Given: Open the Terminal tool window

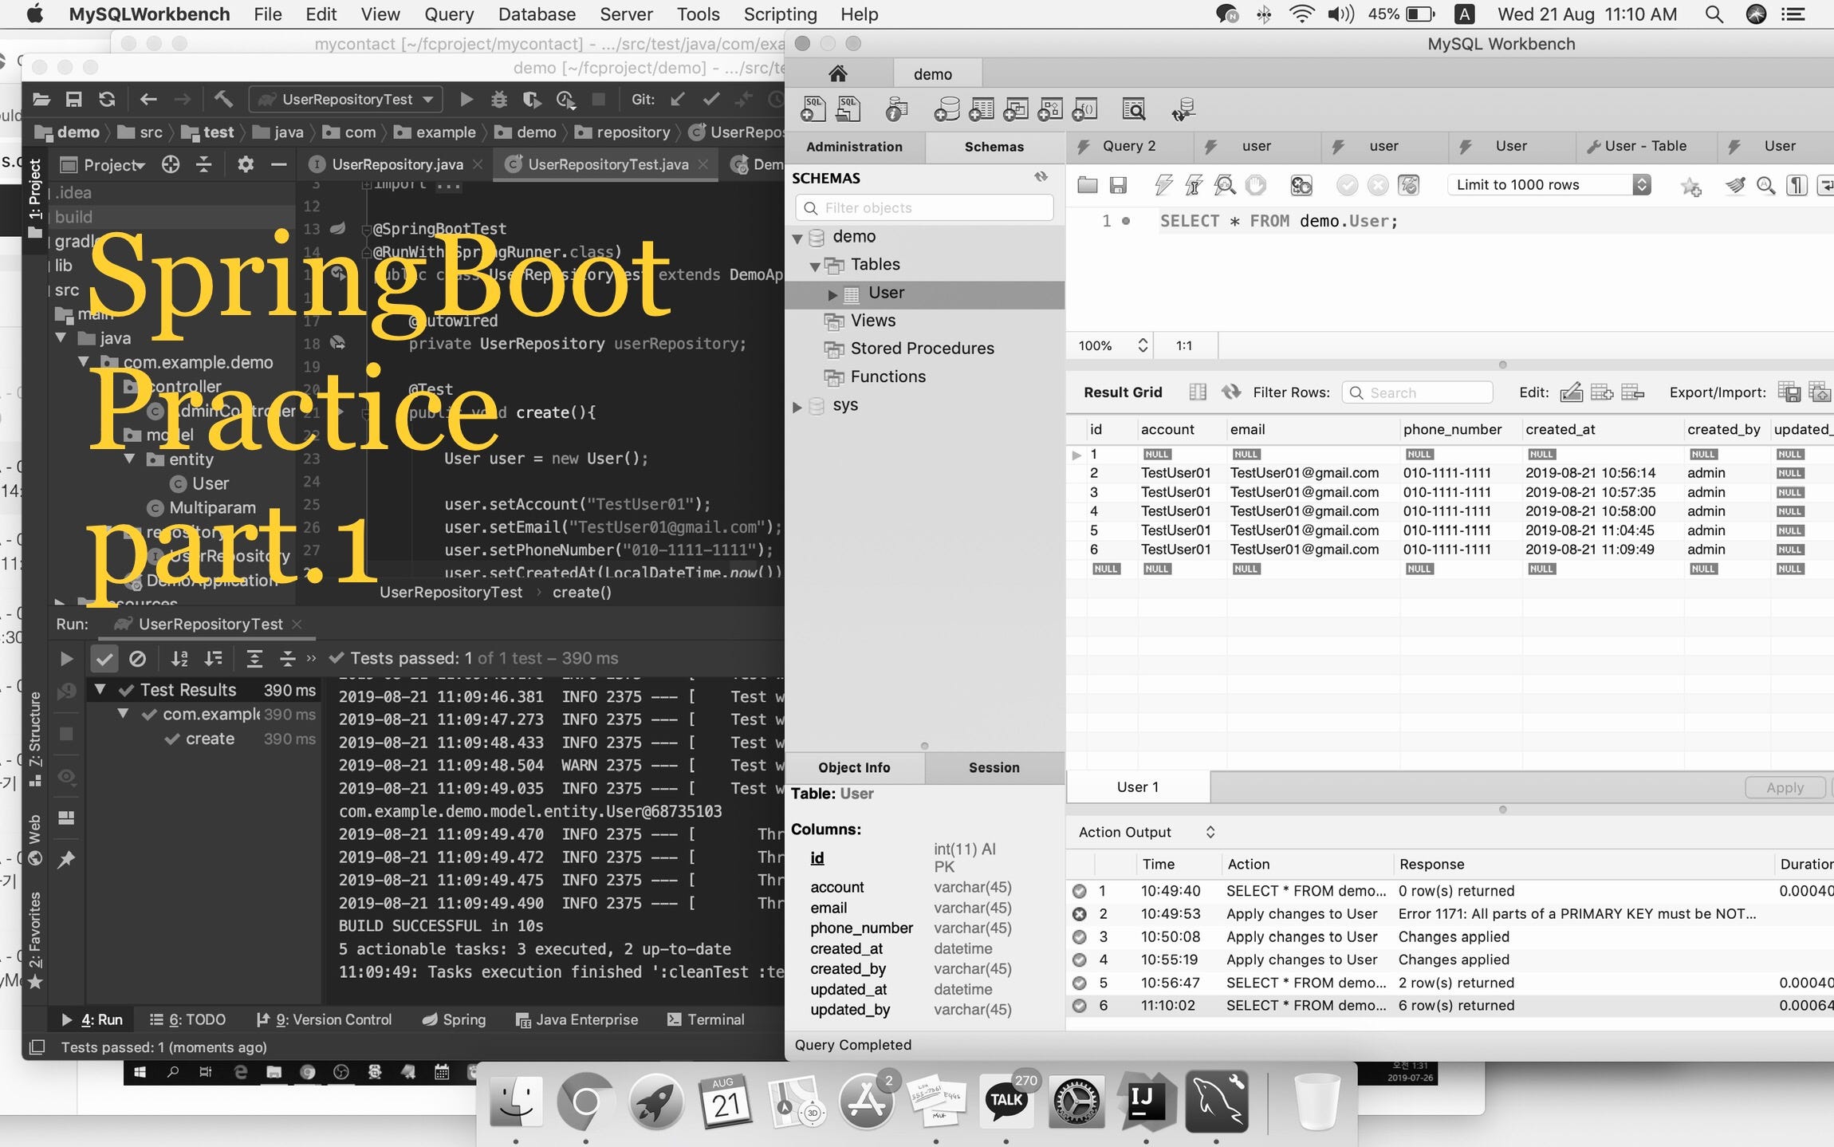Looking at the screenshot, I should click(706, 1019).
